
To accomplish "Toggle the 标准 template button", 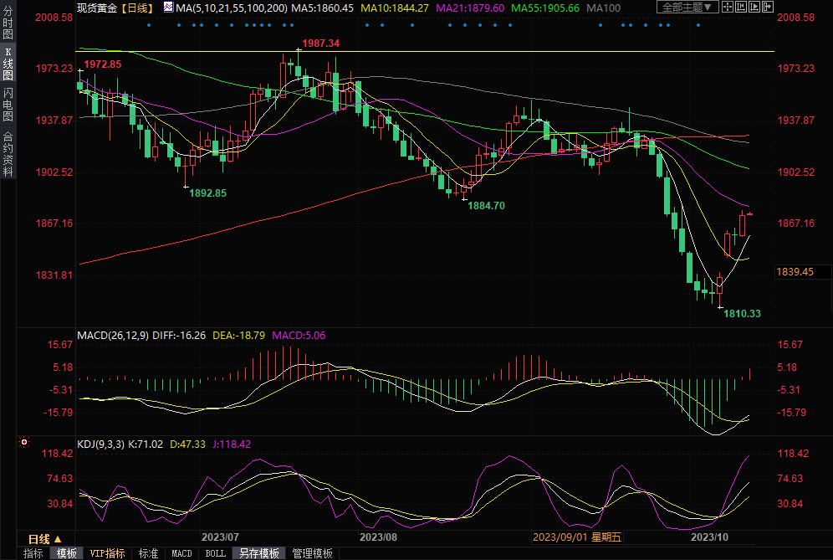I will [148, 553].
